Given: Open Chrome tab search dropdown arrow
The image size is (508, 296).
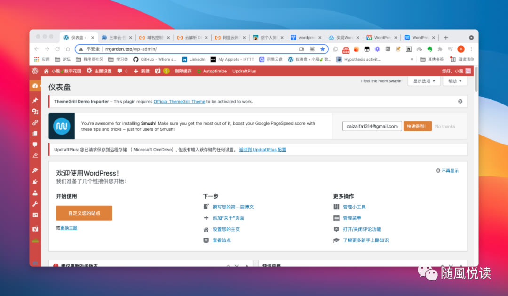Looking at the screenshot, I should click(471, 38).
